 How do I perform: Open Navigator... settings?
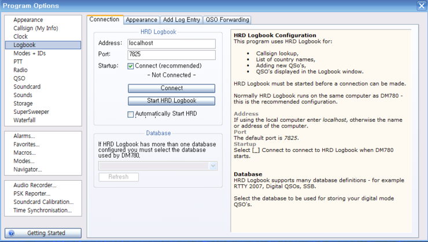pyautogui.click(x=28, y=169)
